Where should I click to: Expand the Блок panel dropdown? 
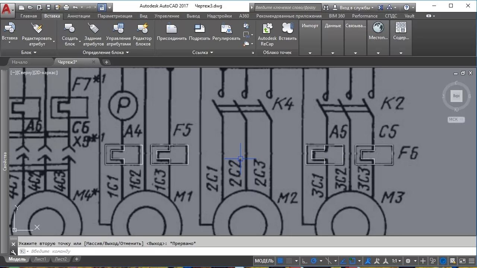pyautogui.click(x=28, y=52)
